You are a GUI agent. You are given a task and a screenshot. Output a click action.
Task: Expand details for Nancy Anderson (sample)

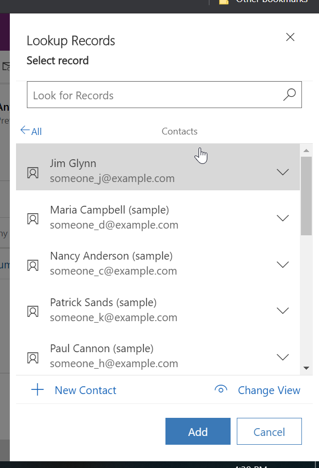click(x=283, y=264)
